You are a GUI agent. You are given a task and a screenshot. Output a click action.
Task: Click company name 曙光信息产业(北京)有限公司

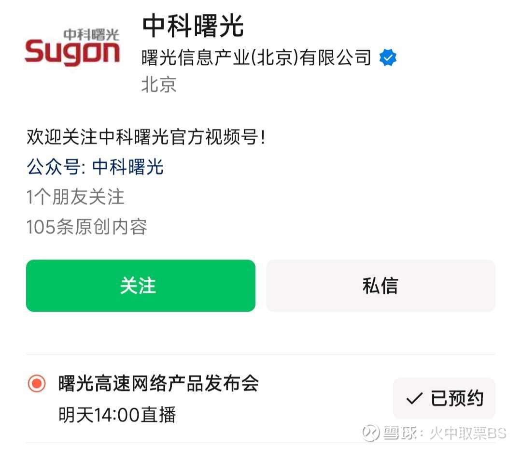pyautogui.click(x=256, y=58)
